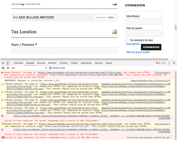Open the top execution context dropdown
The image size is (177, 142).
pyautogui.click(x=29, y=68)
